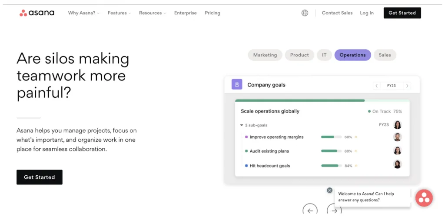Select the Operations tab
This screenshot has width=445, height=217.
pos(352,55)
